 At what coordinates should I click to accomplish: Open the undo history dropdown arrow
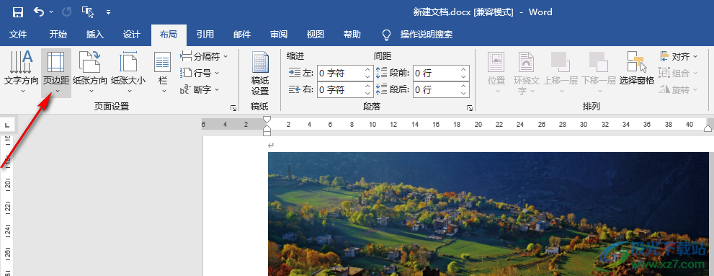pyautogui.click(x=51, y=12)
